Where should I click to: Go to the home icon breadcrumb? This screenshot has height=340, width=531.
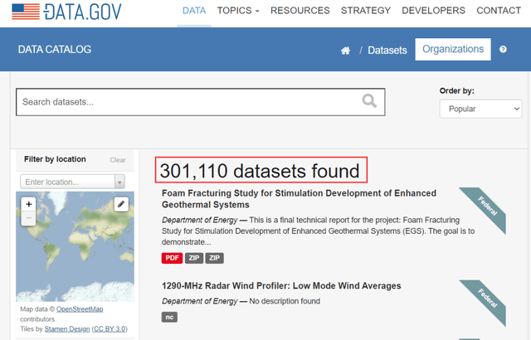[345, 51]
